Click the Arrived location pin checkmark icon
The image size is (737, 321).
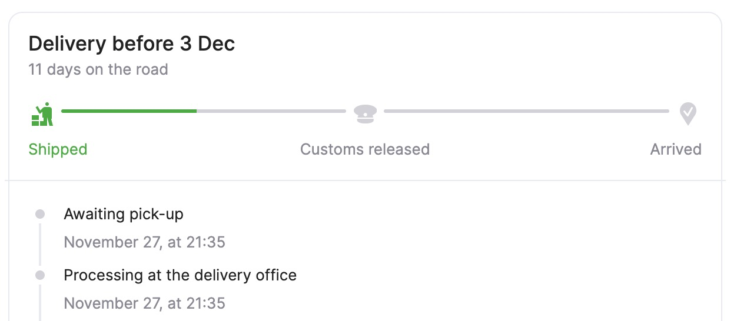tap(688, 113)
